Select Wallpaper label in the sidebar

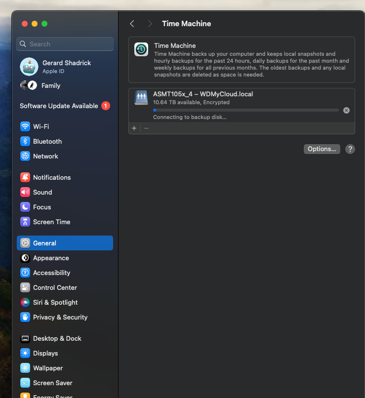coord(48,368)
